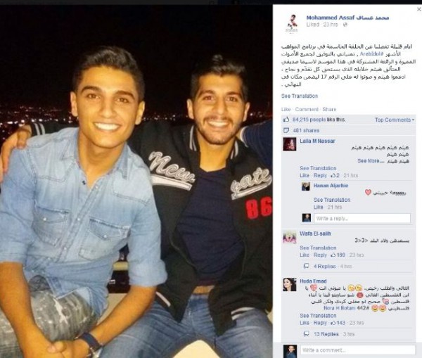Open Huda Emad's profile picture

coord(290,285)
